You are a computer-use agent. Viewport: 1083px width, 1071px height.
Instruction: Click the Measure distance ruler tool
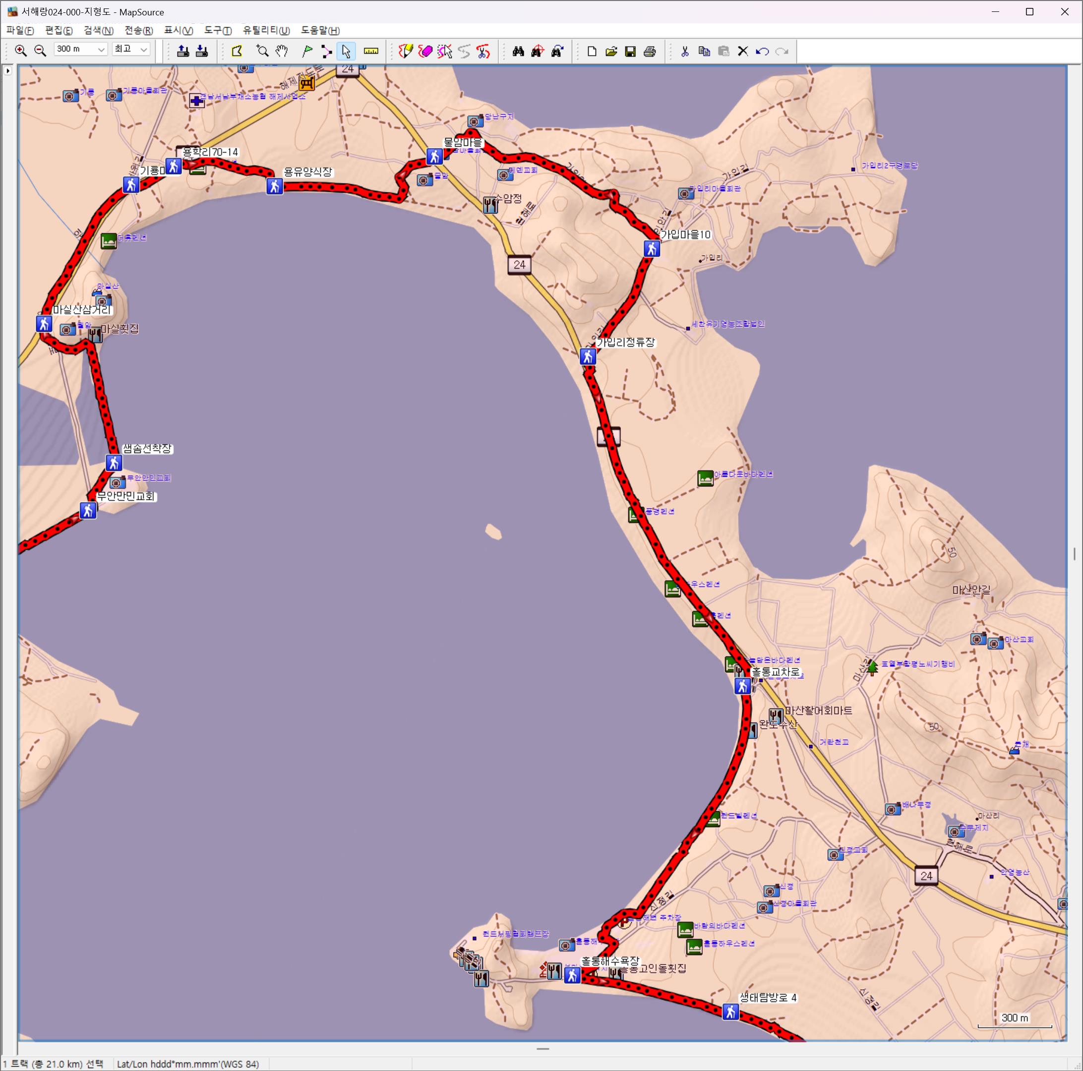(x=370, y=51)
